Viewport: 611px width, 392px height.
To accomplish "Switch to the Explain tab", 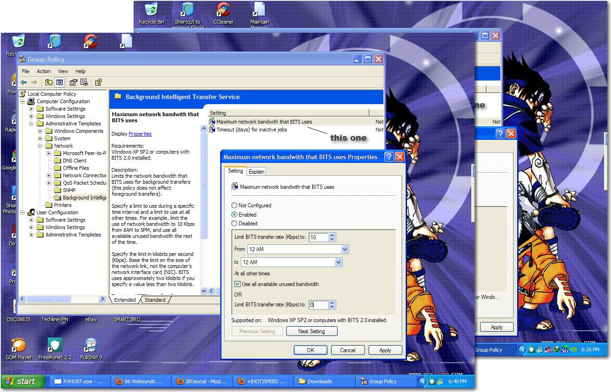I will pyautogui.click(x=257, y=172).
